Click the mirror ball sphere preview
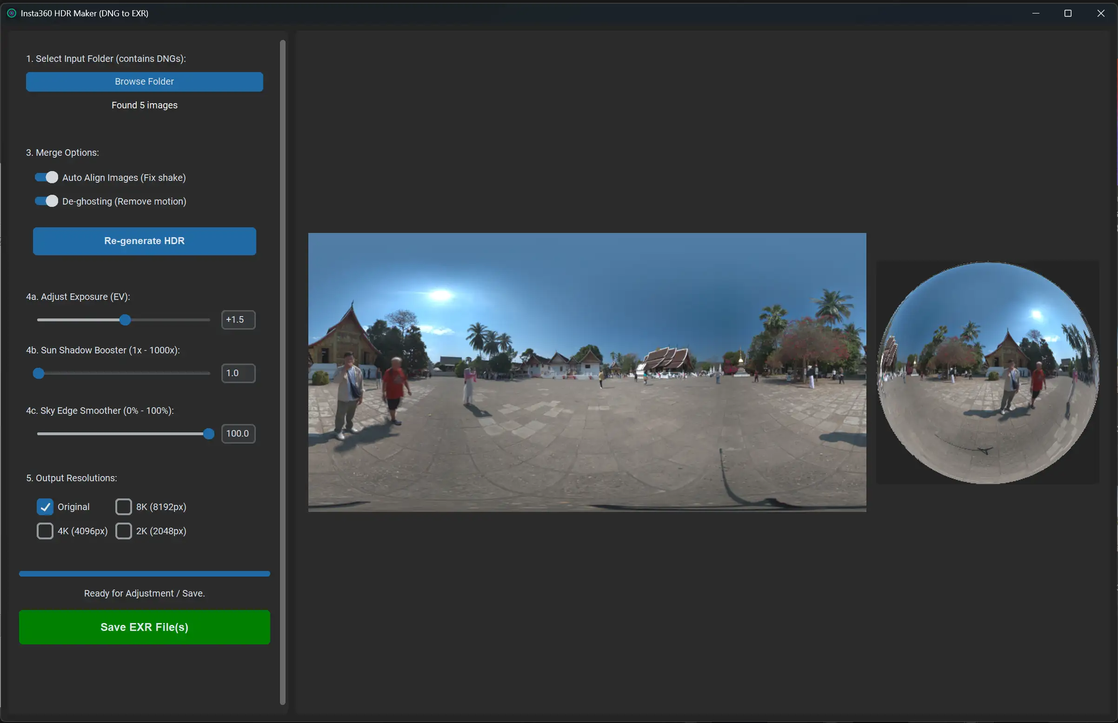The width and height of the screenshot is (1118, 723). click(x=987, y=373)
